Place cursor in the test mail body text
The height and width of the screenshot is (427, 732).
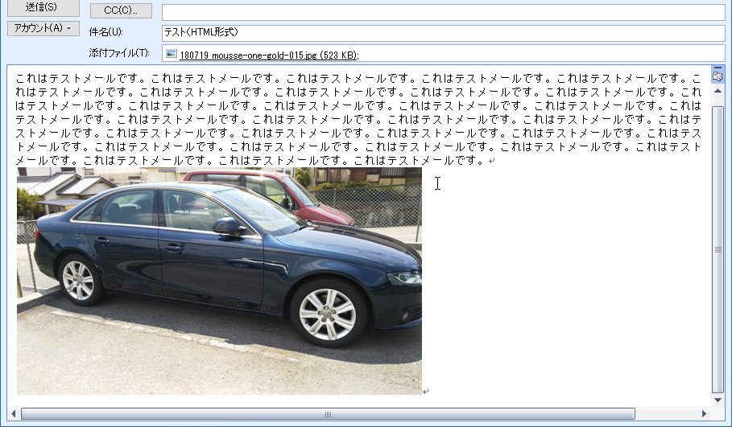(x=358, y=119)
